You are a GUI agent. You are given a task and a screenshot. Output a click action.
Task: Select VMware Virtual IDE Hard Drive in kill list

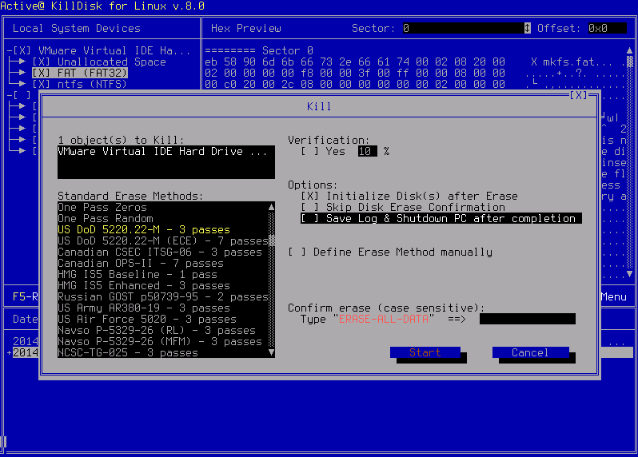(166, 151)
